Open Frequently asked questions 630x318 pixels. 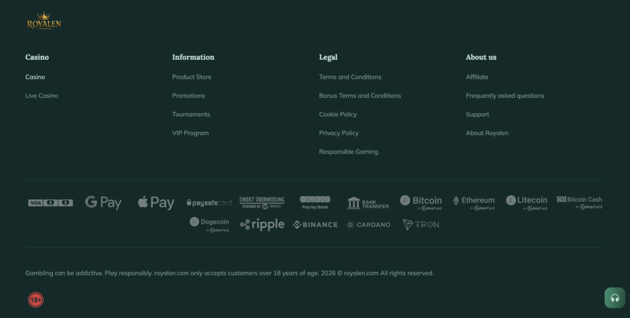coord(505,95)
